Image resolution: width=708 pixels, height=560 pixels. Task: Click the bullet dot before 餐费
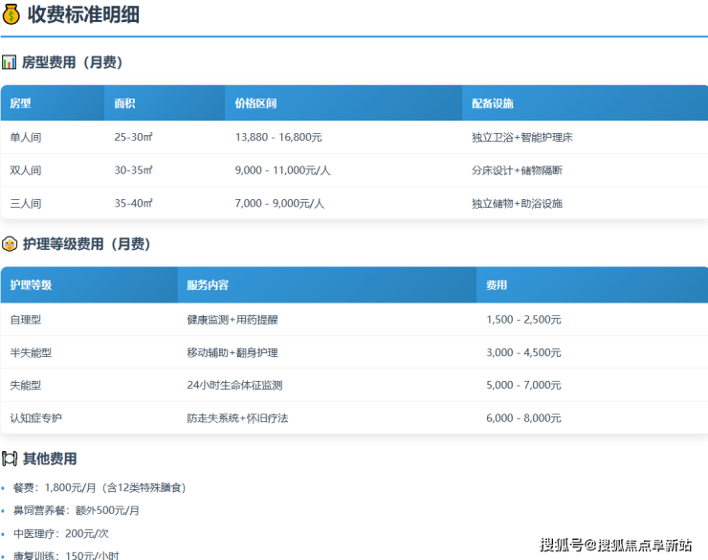point(4,488)
